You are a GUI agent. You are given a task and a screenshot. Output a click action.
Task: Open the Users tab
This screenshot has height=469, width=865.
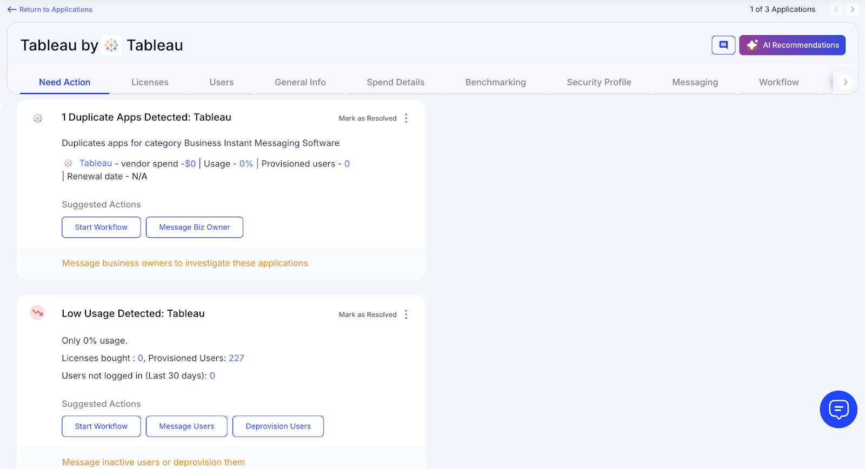pos(222,82)
